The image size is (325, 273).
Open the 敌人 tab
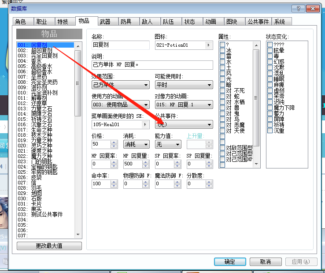pyautogui.click(x=150, y=21)
